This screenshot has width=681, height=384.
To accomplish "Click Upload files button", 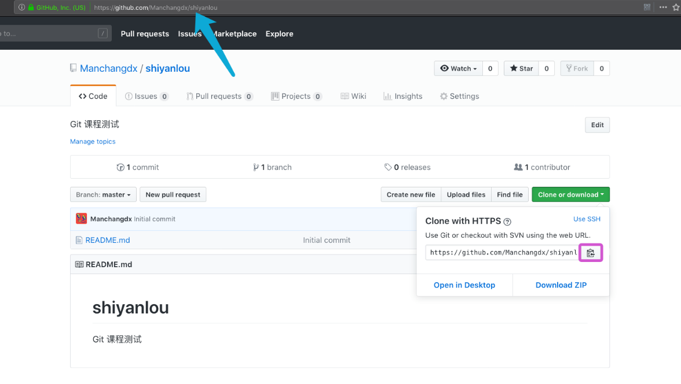I will tap(466, 194).
